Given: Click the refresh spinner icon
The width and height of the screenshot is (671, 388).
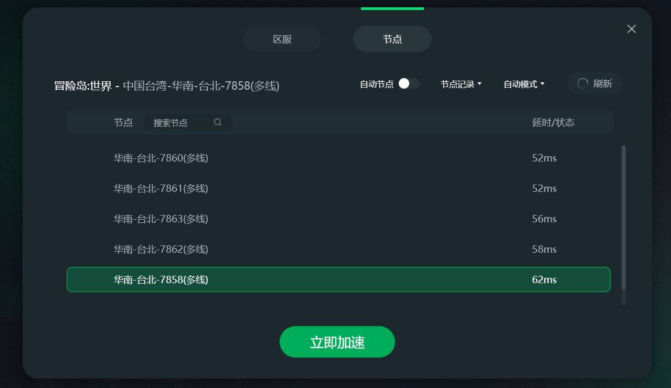Looking at the screenshot, I should point(582,83).
